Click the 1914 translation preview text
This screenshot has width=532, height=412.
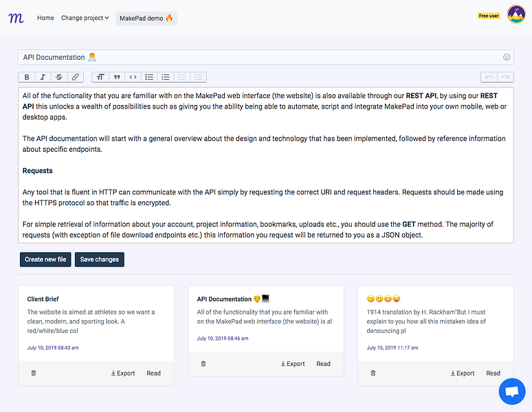click(x=426, y=321)
